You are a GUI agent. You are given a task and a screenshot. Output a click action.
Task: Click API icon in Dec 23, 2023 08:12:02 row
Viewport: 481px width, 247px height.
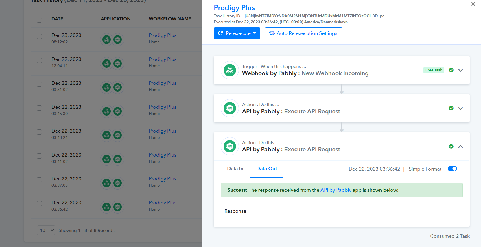(117, 39)
